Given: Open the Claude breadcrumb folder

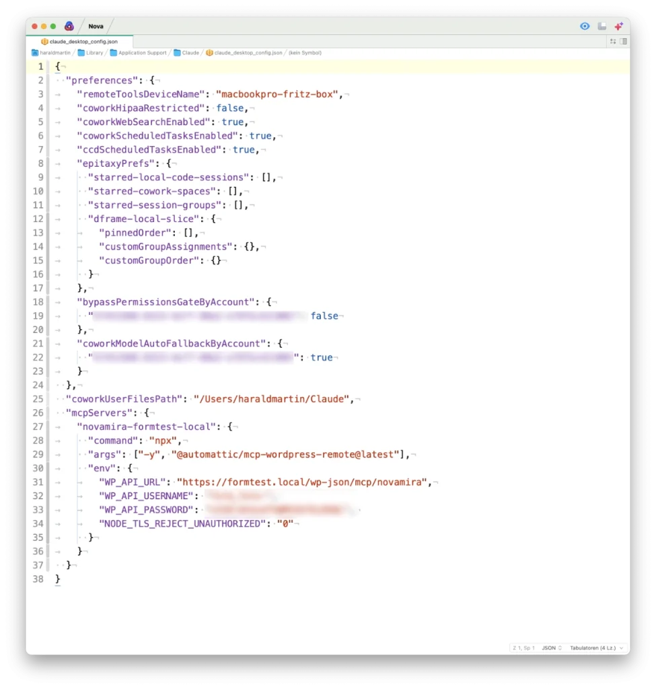Looking at the screenshot, I should pos(190,52).
